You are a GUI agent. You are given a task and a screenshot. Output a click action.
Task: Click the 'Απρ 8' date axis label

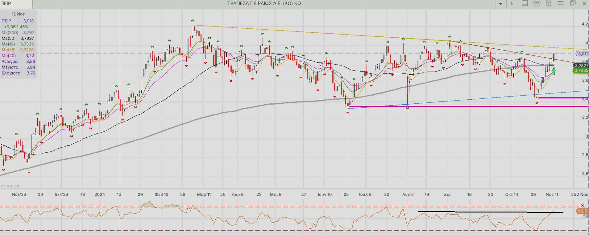[x=238, y=194]
